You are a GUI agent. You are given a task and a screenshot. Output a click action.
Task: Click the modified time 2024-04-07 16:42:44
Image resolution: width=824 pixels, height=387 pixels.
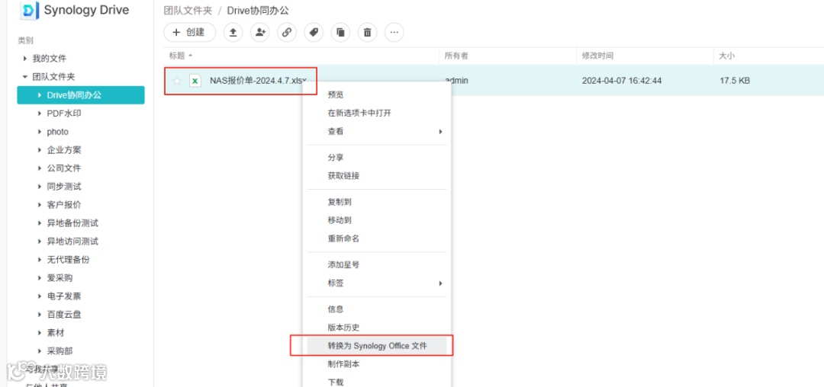[x=622, y=81]
